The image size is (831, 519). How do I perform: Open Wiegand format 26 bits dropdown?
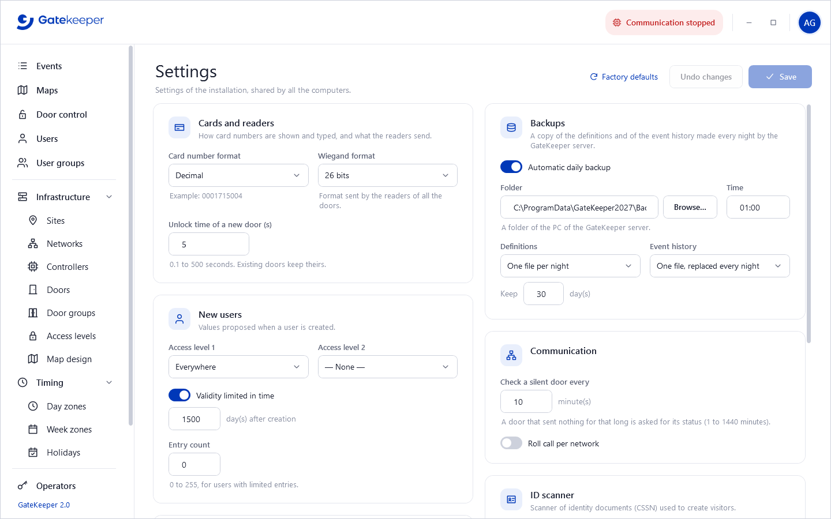388,175
